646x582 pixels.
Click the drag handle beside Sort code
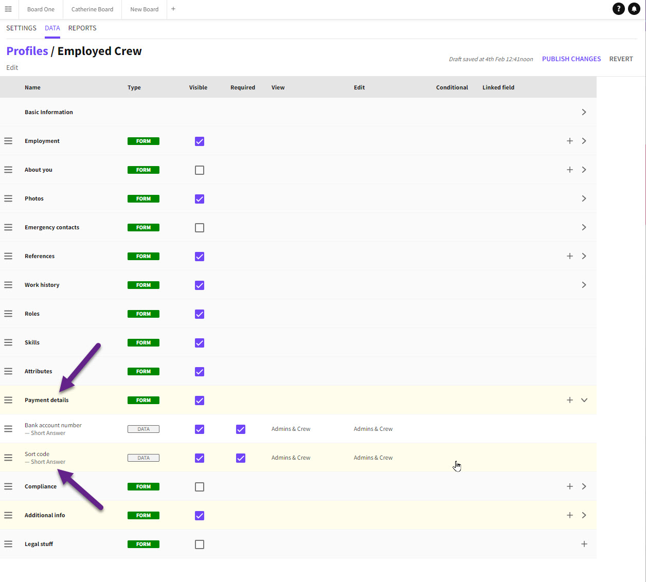(8, 458)
